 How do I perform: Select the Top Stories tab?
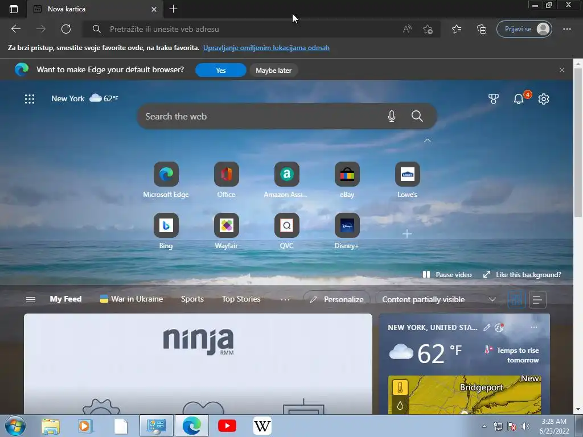pyautogui.click(x=241, y=299)
